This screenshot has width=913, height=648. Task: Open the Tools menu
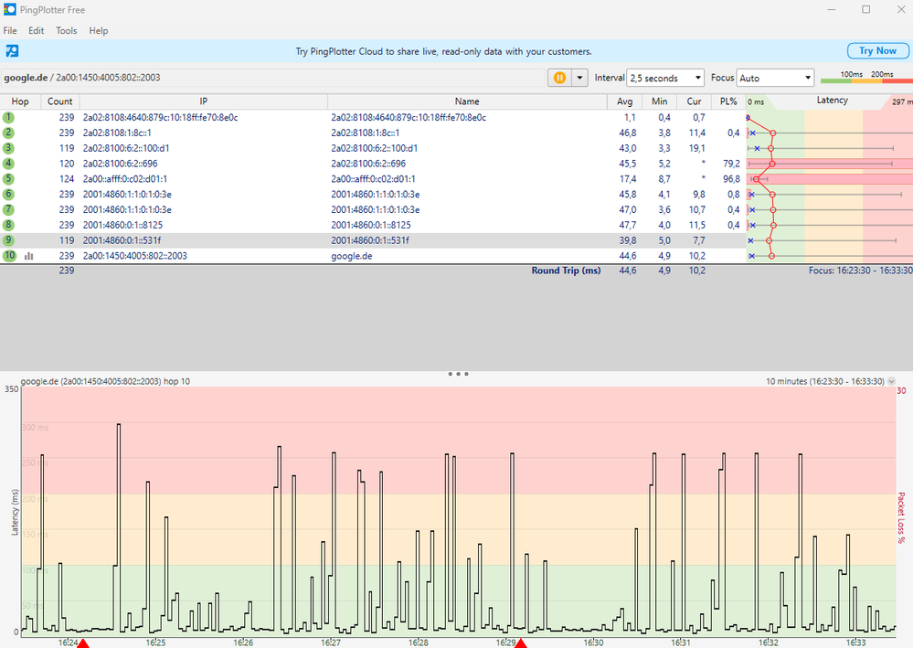tap(67, 30)
